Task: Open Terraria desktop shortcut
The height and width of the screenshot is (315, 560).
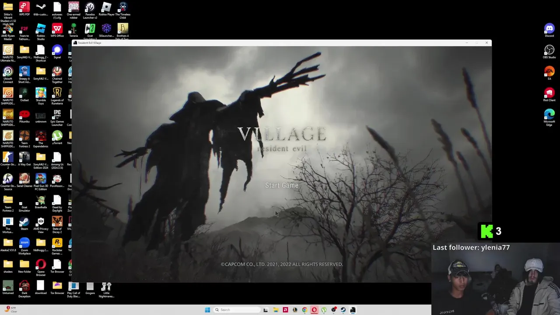Action: pyautogui.click(x=73, y=31)
